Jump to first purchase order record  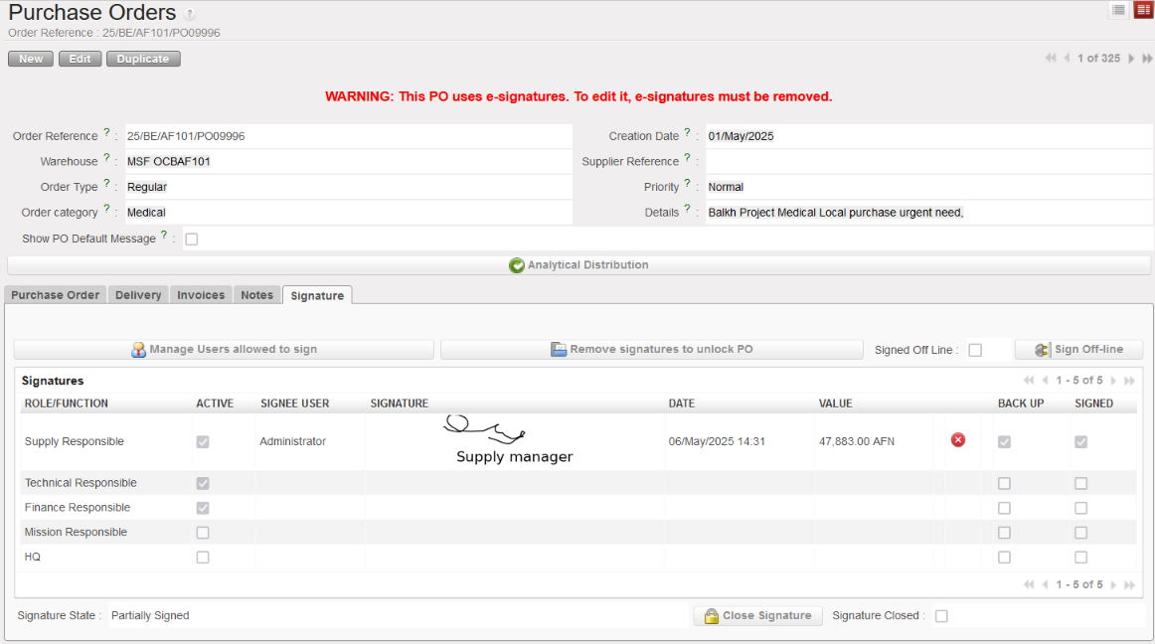1051,59
